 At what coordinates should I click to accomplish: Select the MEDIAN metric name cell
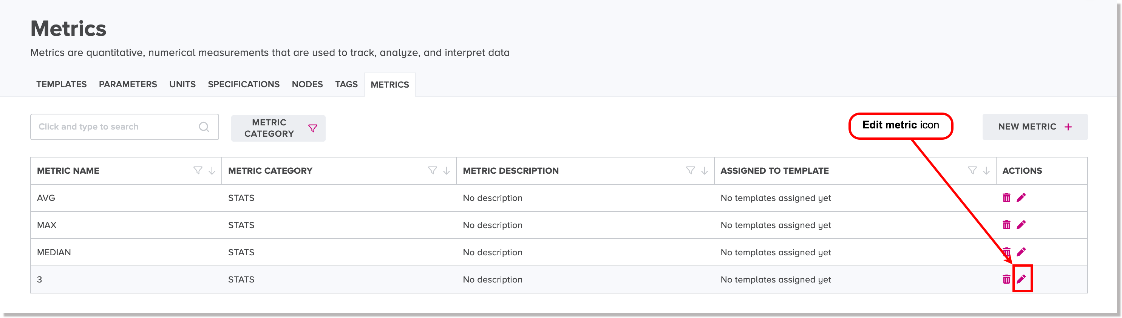pos(126,252)
